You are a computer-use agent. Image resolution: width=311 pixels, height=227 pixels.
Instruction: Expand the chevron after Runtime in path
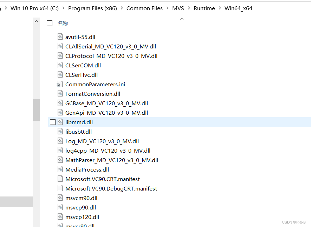[x=220, y=8]
